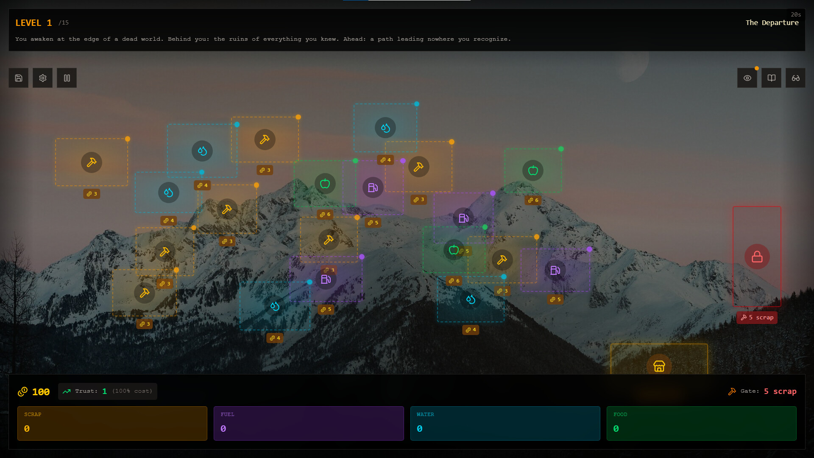Select the FOOD resource panel
Image resolution: width=814 pixels, height=458 pixels.
point(701,423)
